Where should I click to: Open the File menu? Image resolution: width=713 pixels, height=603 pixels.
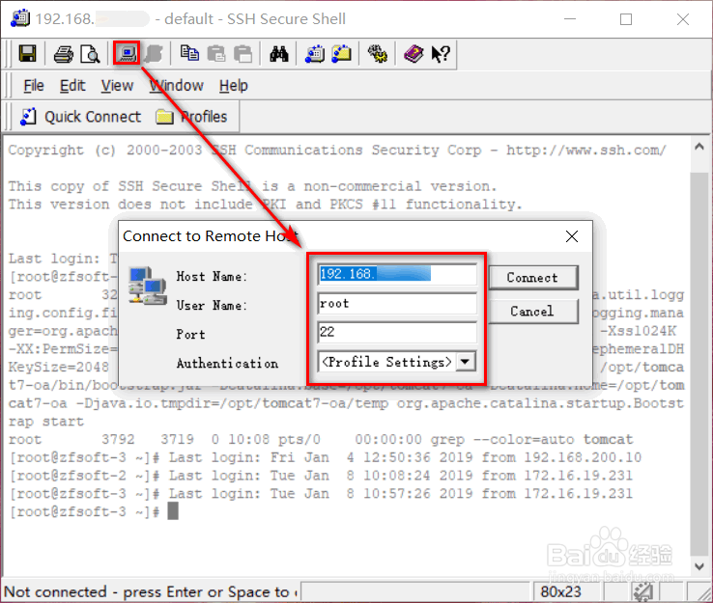tap(34, 85)
